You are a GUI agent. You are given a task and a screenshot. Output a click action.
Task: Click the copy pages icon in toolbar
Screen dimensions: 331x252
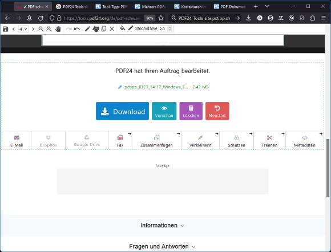pos(104,29)
